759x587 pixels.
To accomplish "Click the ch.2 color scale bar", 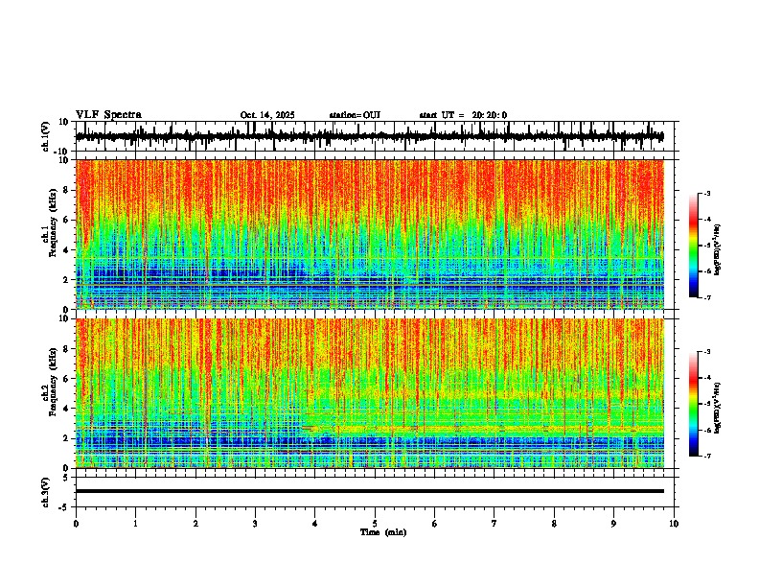I will coord(694,404).
